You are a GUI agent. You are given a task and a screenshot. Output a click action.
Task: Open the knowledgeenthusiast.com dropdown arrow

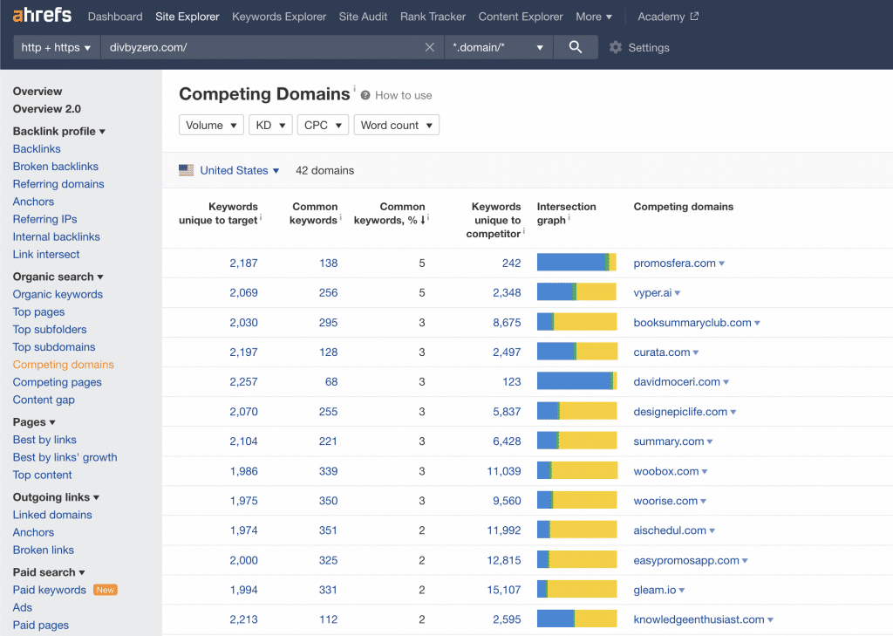tap(770, 620)
